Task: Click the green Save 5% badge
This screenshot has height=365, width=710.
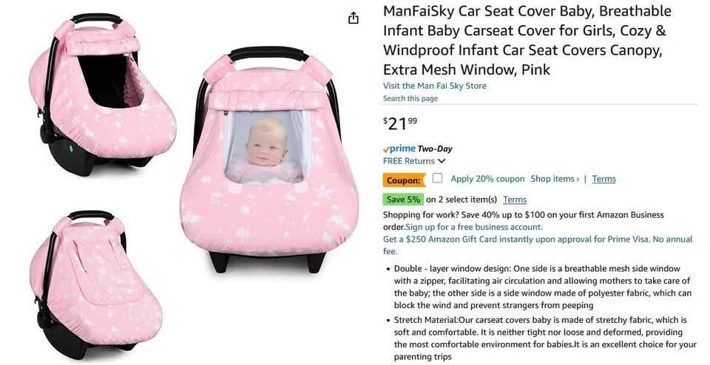Action: [x=403, y=199]
